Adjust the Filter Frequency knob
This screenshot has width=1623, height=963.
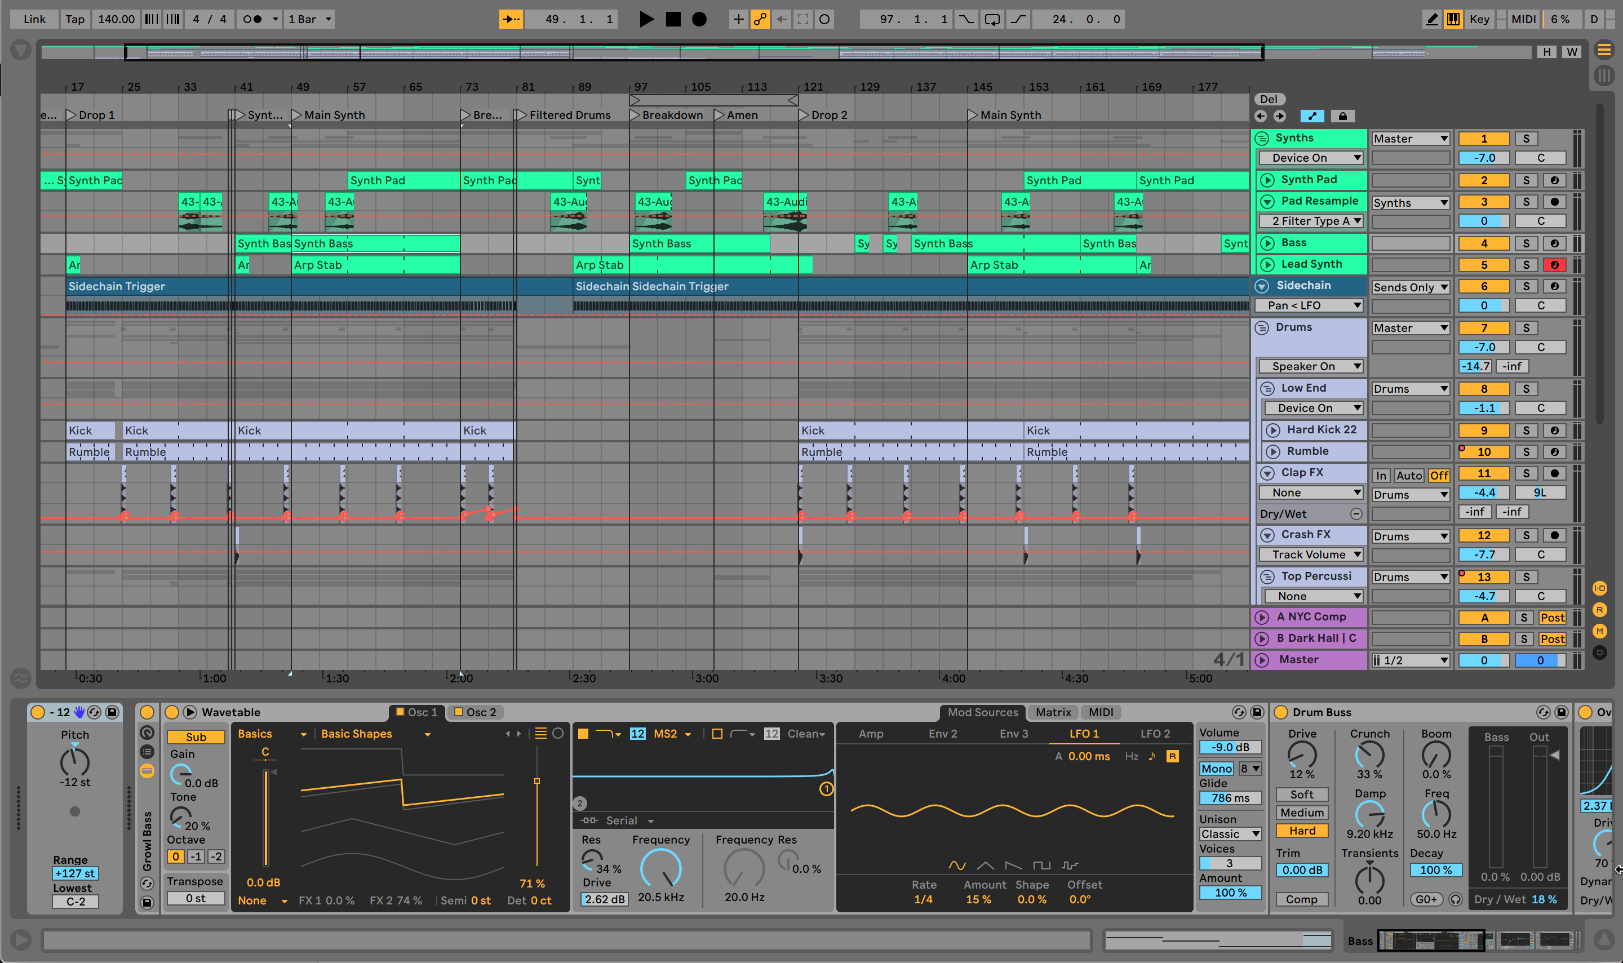(660, 868)
